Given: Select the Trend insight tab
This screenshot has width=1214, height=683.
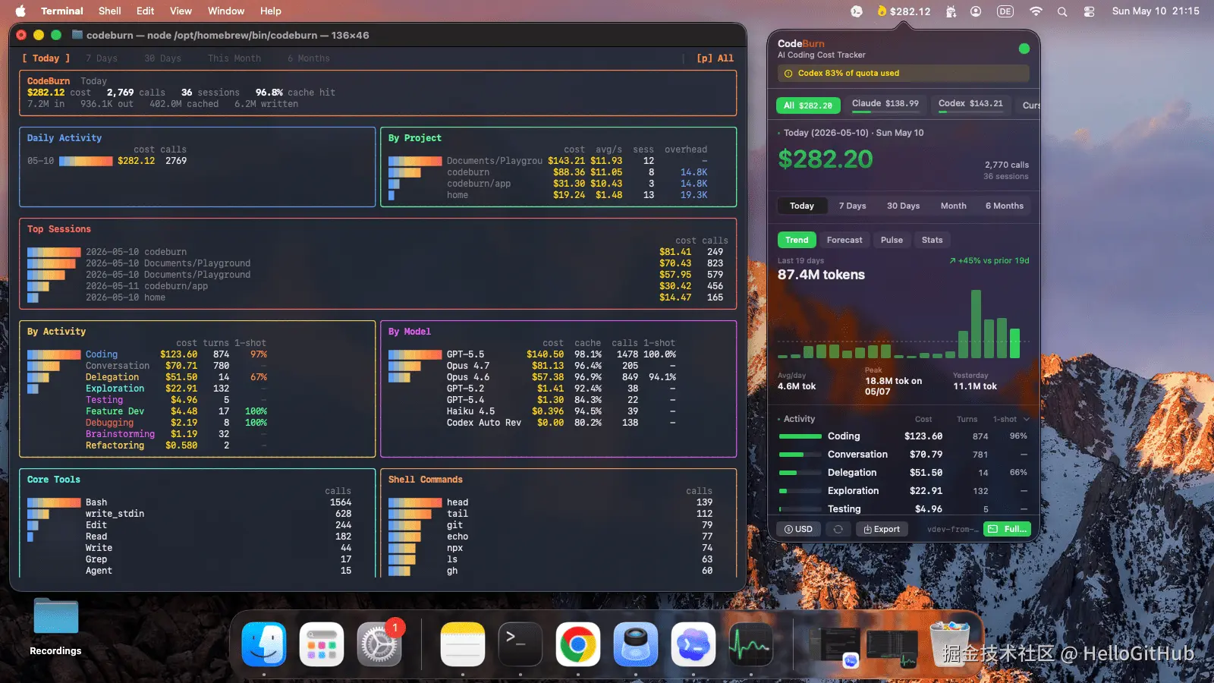Looking at the screenshot, I should (x=797, y=240).
